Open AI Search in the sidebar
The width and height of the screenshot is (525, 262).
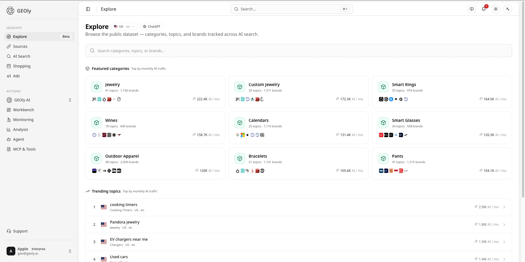39,56
